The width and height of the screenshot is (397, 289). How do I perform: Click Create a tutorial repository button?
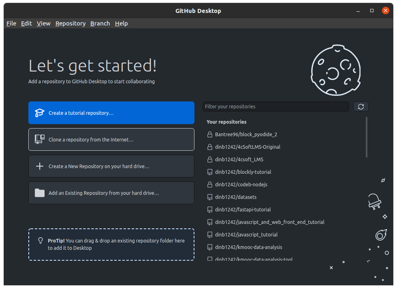coord(111,113)
